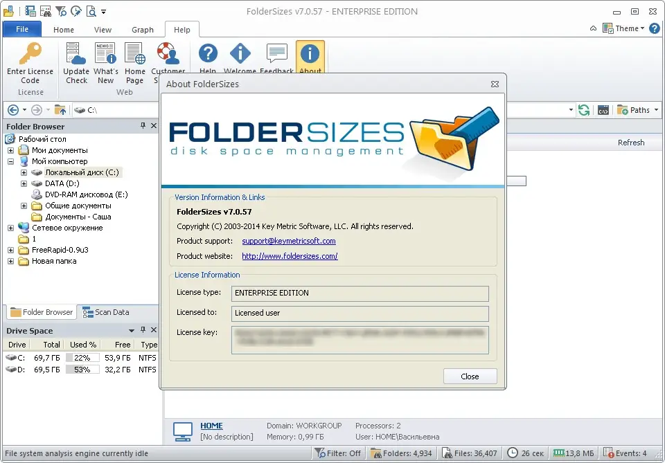Viewport: 665px width, 463px height.
Task: Switch to the Home ribbon tab
Action: 64,30
